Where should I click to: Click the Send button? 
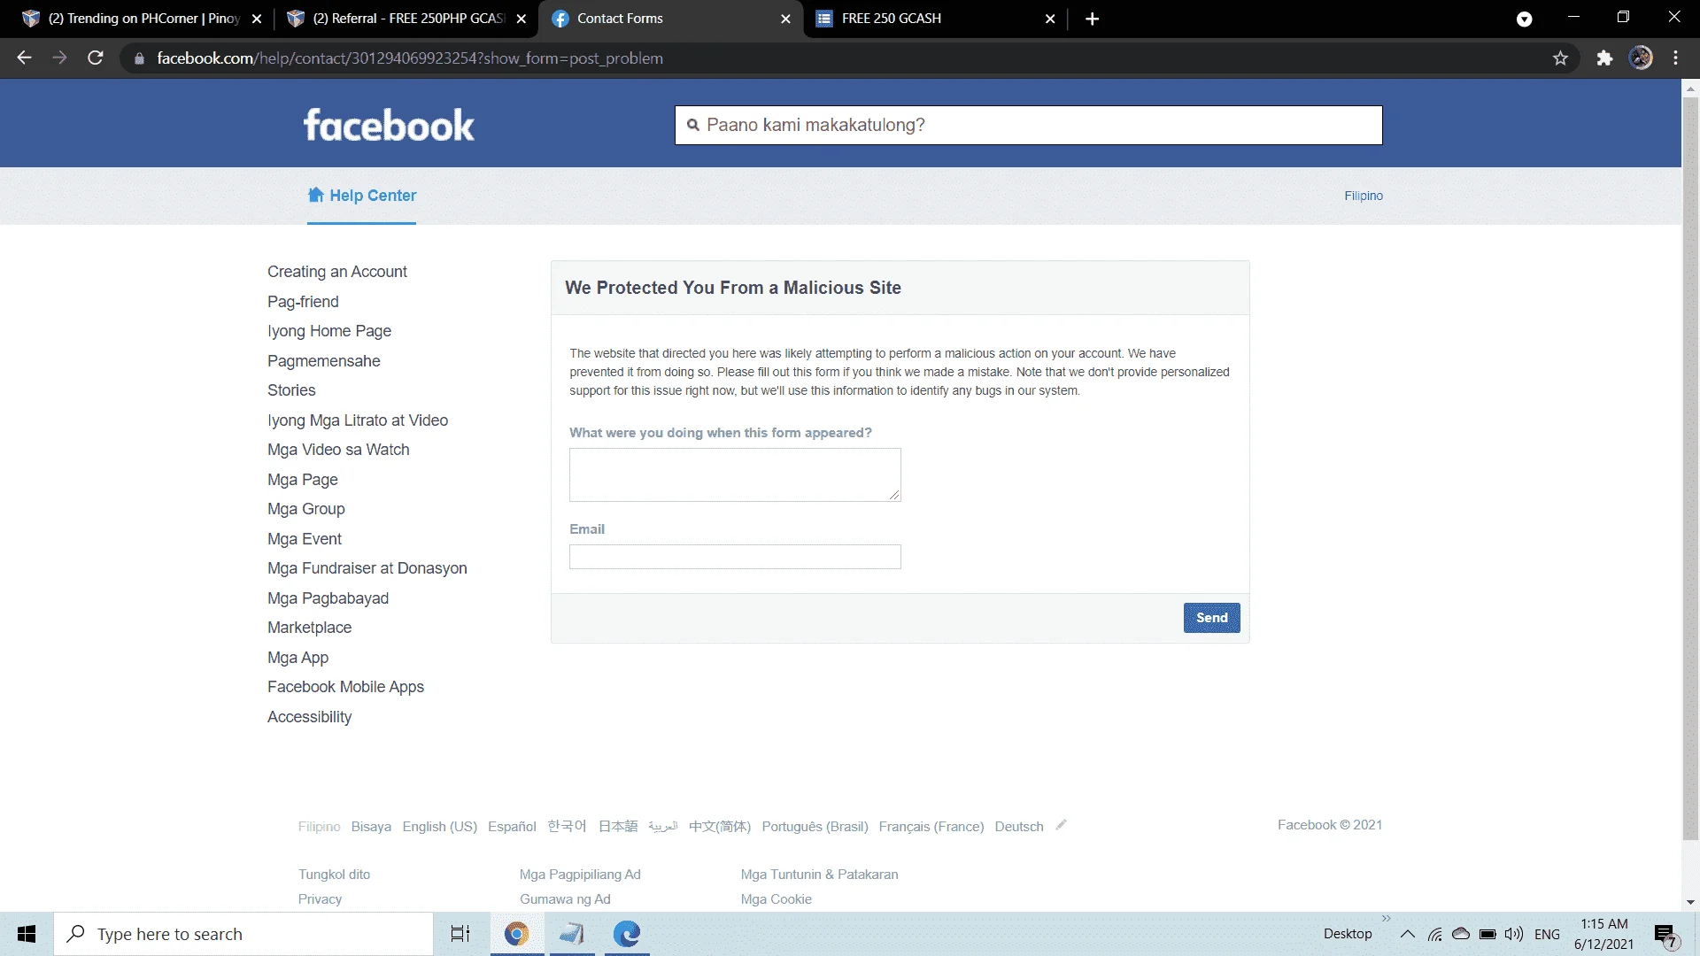(x=1212, y=618)
